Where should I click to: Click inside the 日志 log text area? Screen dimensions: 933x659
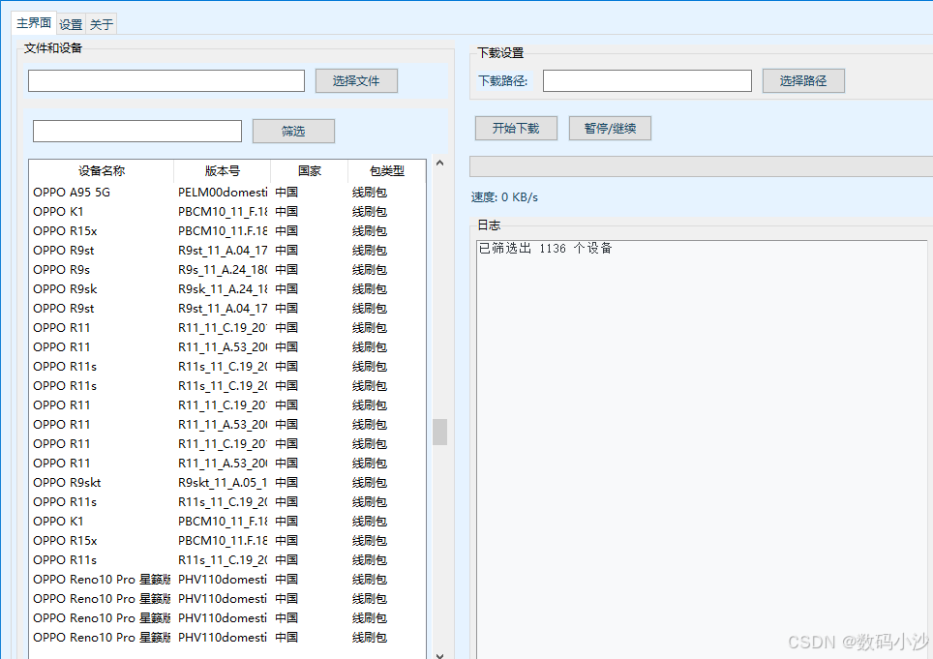pyautogui.click(x=702, y=449)
